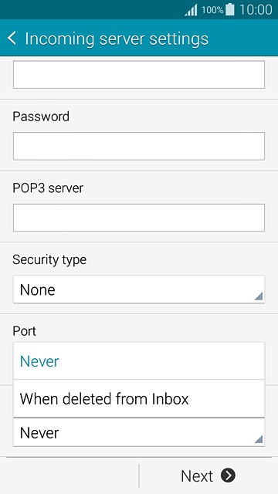Focus the topmost empty text field

click(x=139, y=75)
